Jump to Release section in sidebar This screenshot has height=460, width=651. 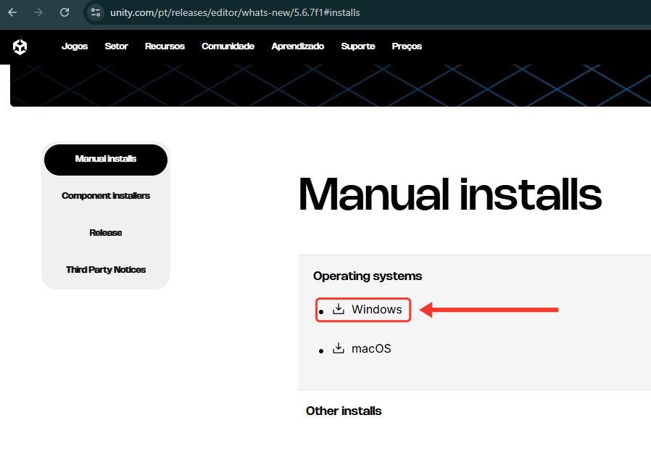(106, 233)
